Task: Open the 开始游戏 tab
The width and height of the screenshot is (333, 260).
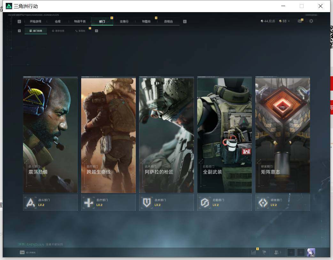Action: pos(35,21)
